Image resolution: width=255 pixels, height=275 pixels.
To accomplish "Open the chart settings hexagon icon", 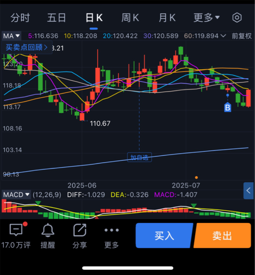I will (237, 17).
